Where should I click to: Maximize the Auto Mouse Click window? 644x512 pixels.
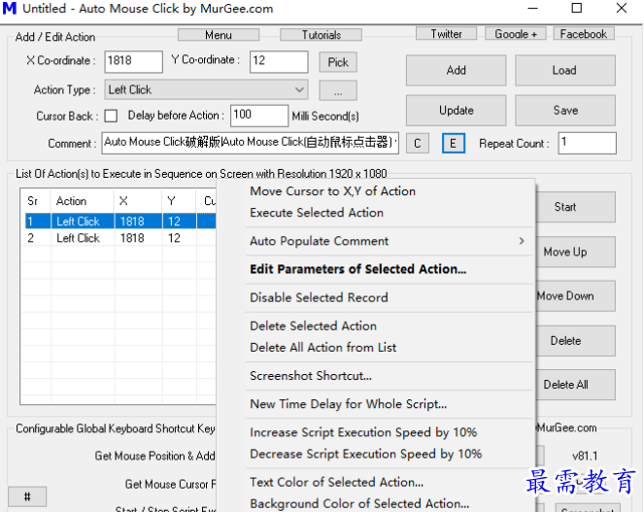click(577, 8)
